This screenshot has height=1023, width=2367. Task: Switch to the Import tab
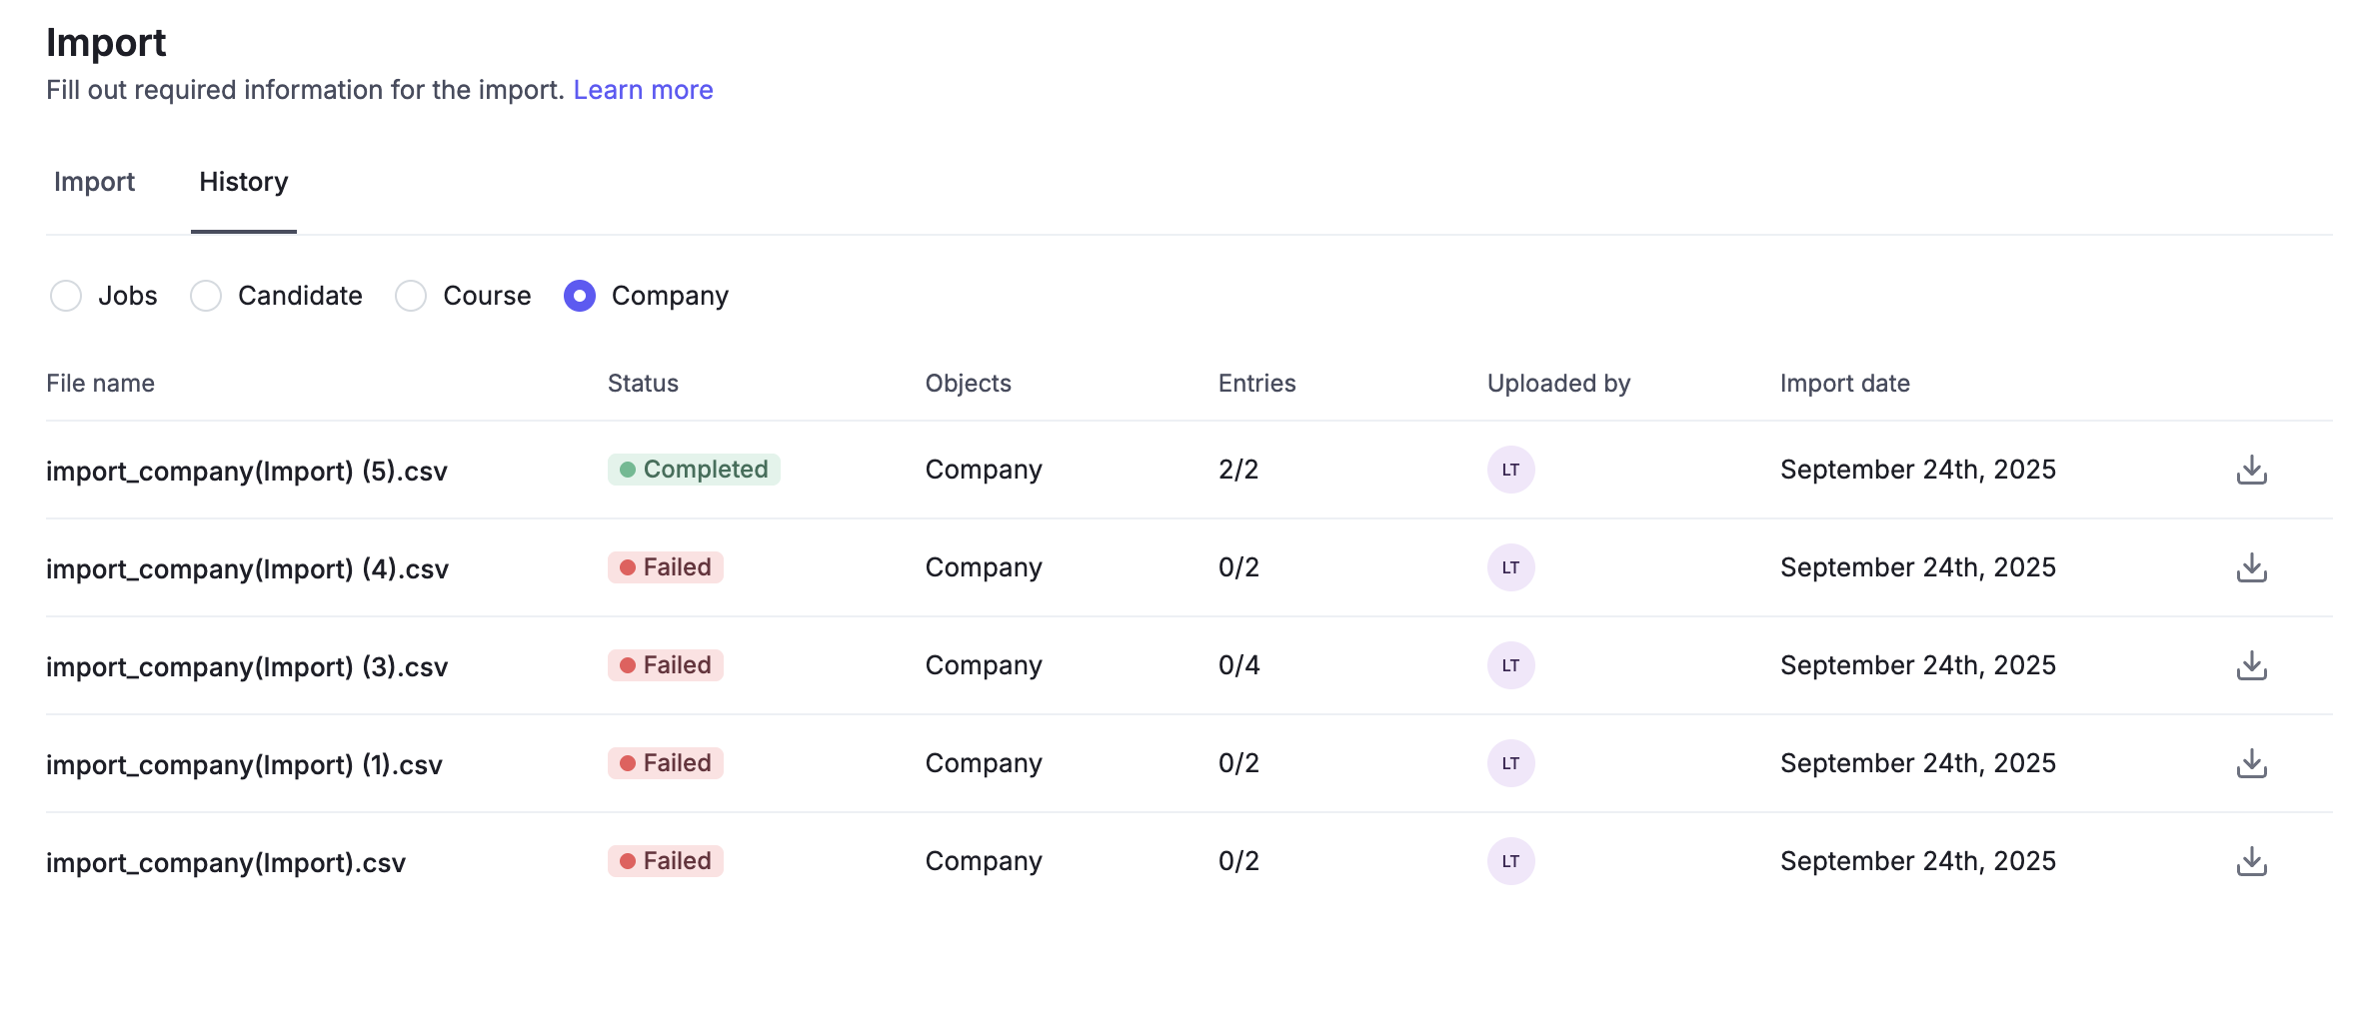point(94,182)
